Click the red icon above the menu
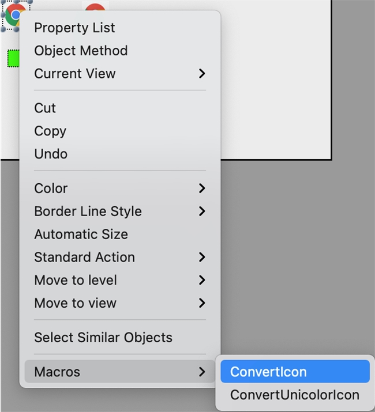The image size is (375, 412). (x=95, y=7)
